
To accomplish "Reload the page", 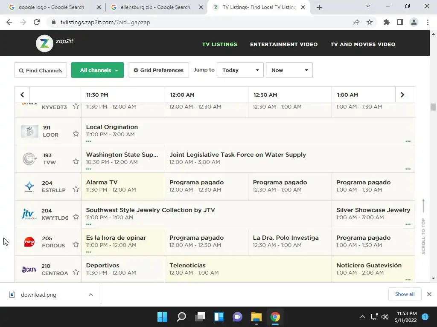I will pyautogui.click(x=37, y=22).
